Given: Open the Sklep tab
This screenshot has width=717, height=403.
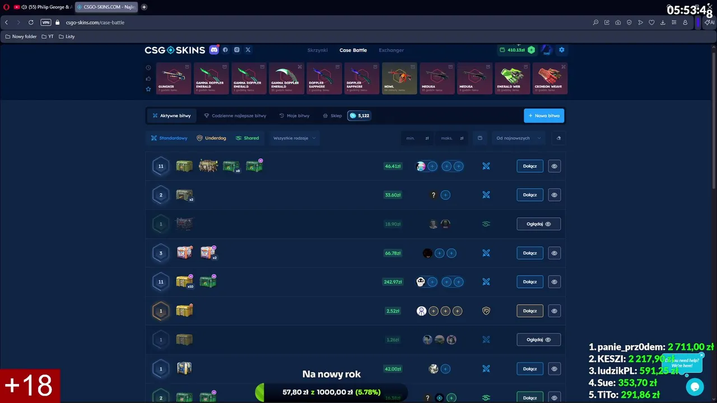Looking at the screenshot, I should tap(332, 116).
